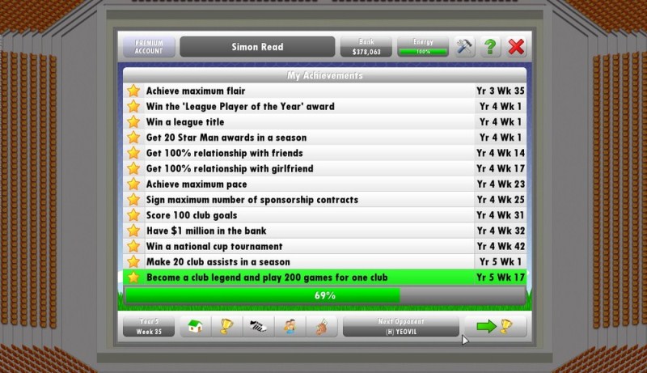Click the green question mark help icon
The image size is (647, 373).
click(x=490, y=47)
